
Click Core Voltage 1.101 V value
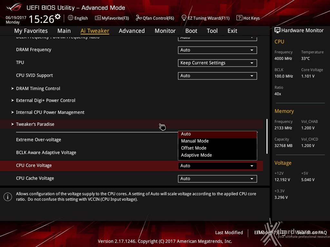[308, 76]
